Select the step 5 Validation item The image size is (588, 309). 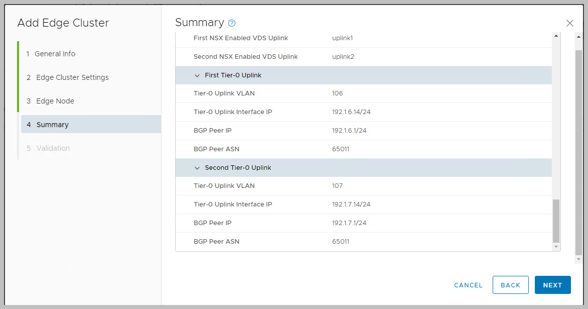(53, 148)
